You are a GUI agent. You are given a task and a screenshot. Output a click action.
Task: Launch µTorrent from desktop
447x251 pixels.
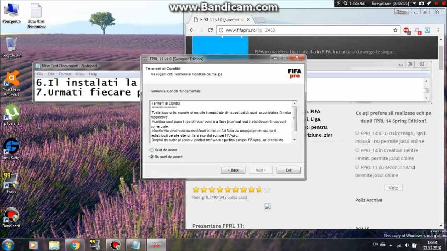point(11,115)
